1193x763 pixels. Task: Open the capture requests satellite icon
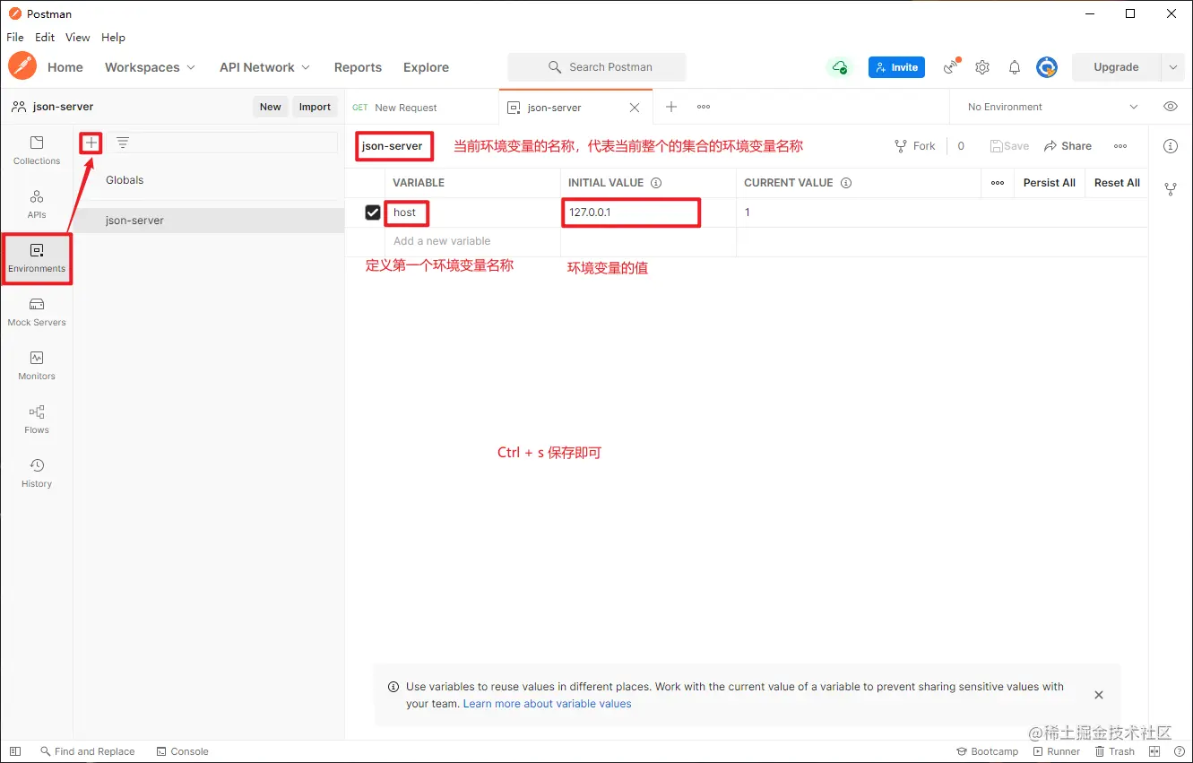pyautogui.click(x=952, y=66)
